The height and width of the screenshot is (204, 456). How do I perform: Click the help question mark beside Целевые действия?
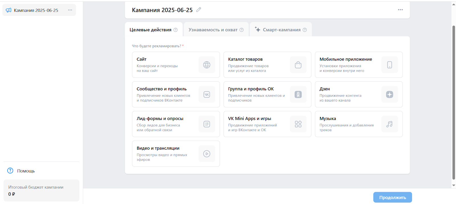(x=176, y=30)
